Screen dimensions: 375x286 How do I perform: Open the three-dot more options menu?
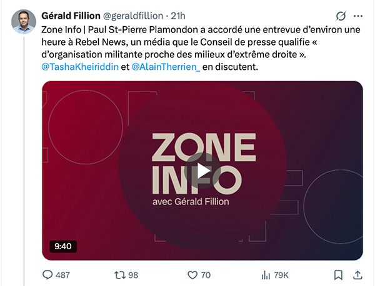(x=358, y=16)
